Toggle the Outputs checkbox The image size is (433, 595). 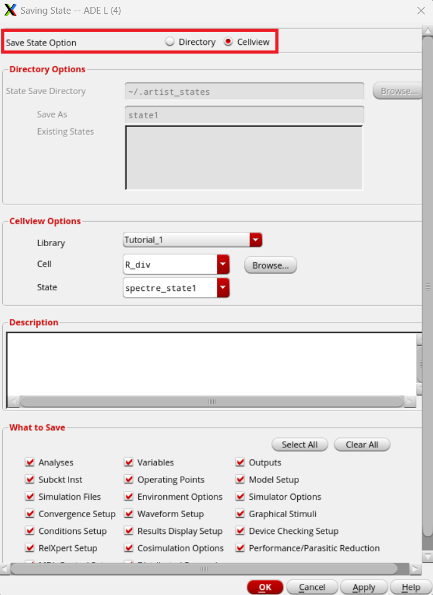click(240, 462)
